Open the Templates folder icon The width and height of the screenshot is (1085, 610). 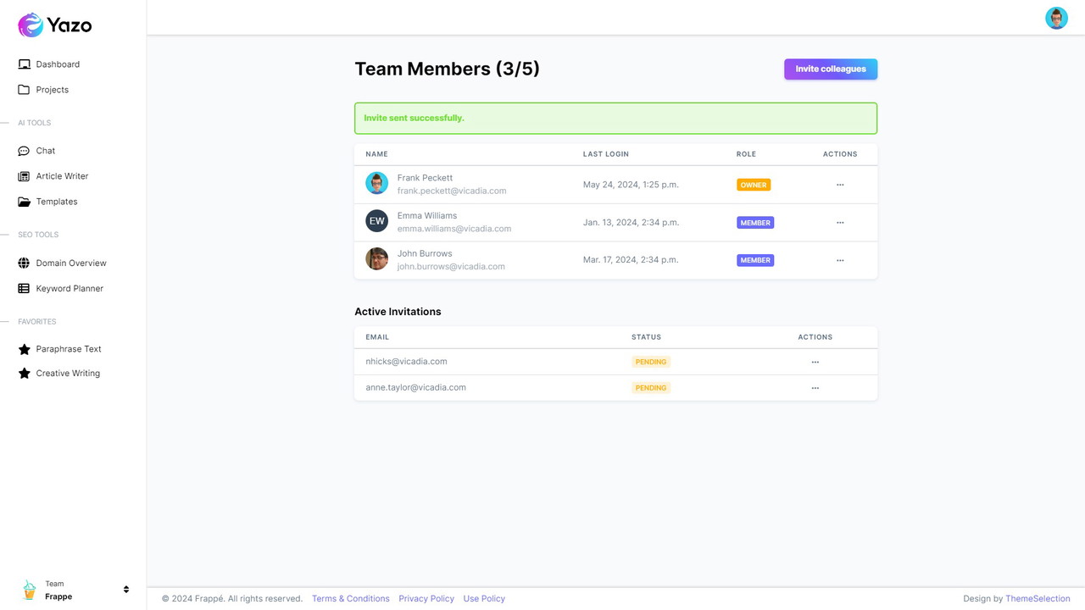(x=24, y=202)
